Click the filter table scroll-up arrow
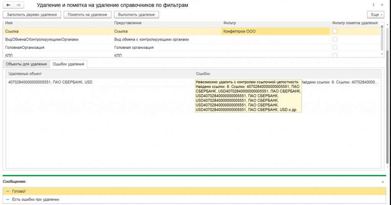 coord(382,23)
